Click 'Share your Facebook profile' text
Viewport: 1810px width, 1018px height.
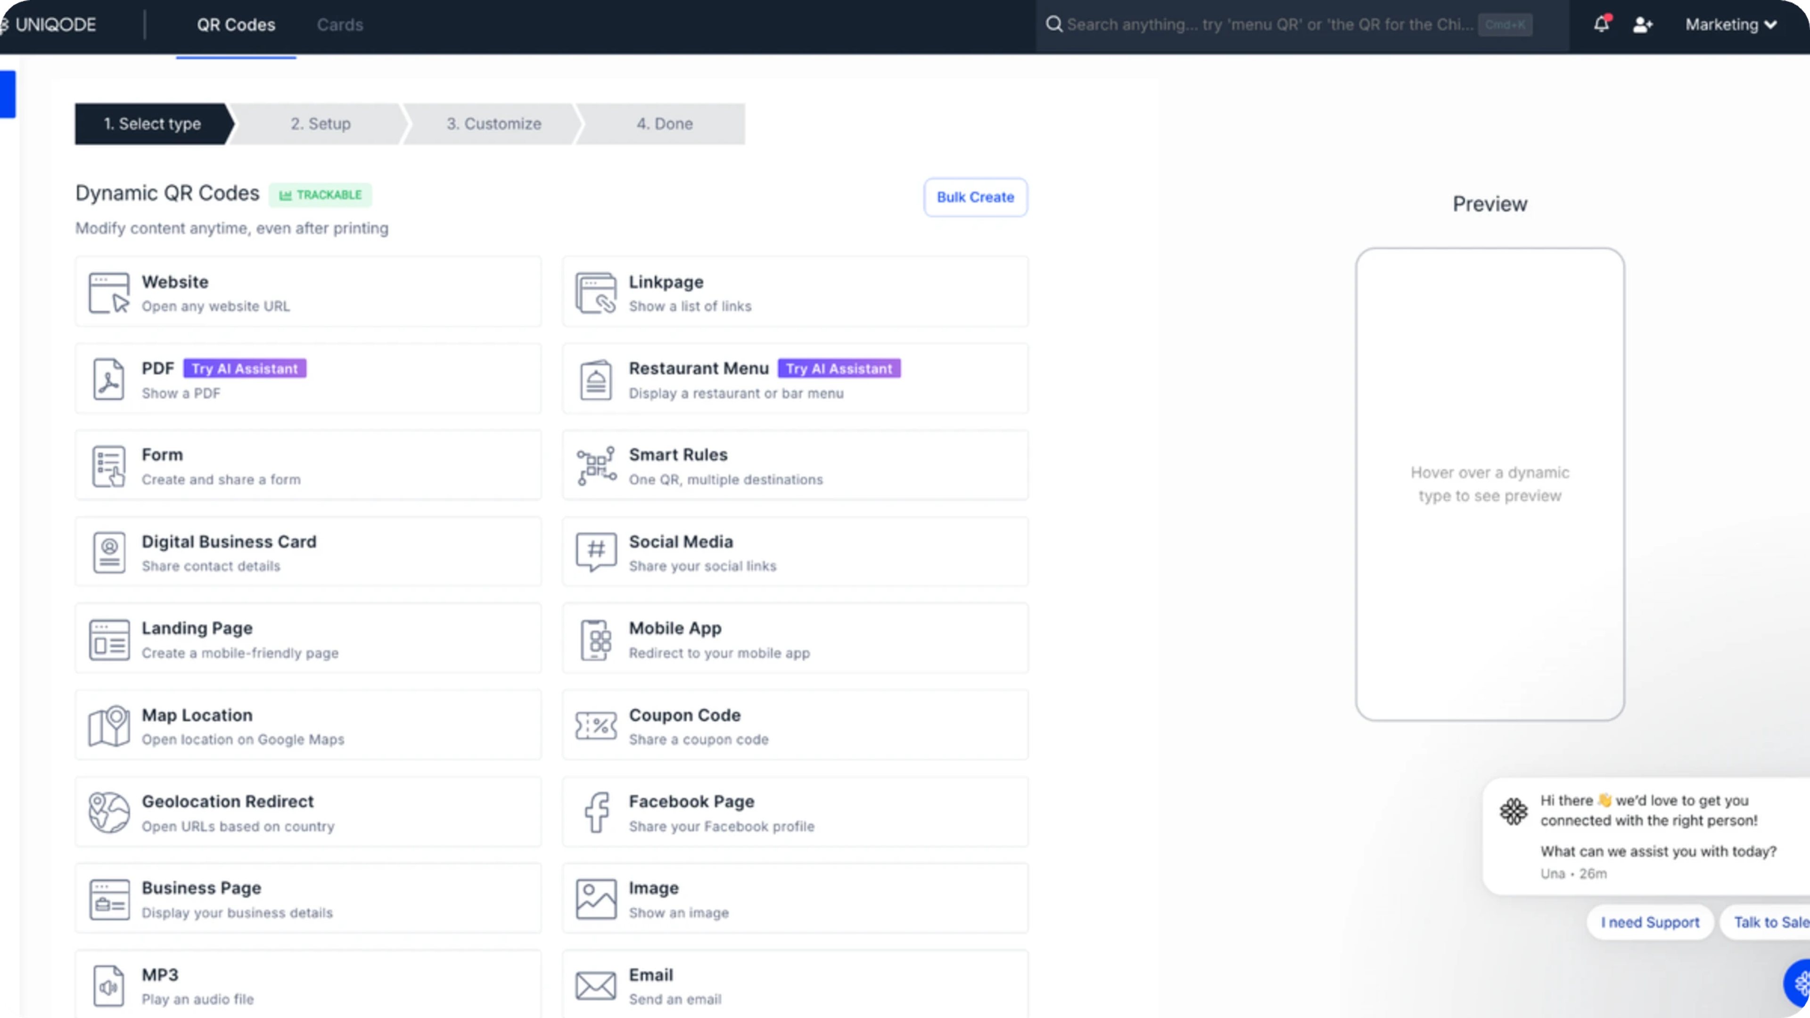[722, 827]
